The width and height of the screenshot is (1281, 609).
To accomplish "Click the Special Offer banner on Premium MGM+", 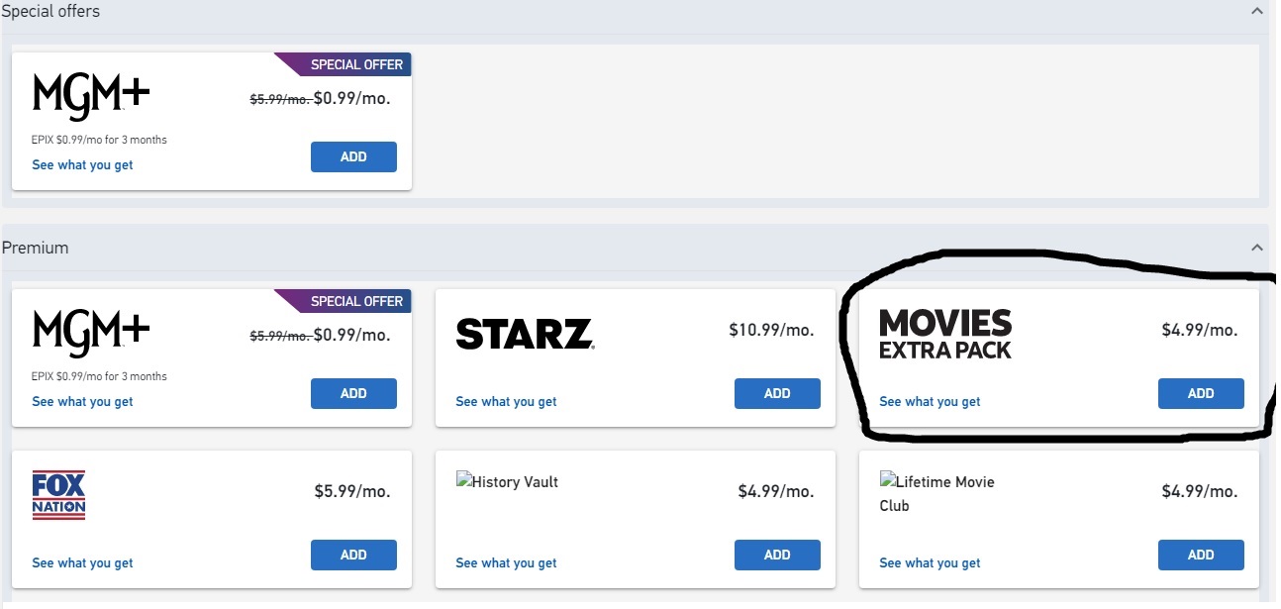I will pyautogui.click(x=354, y=301).
